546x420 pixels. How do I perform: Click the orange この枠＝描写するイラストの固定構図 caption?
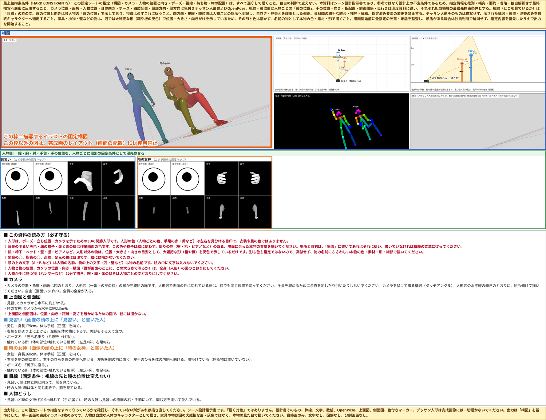(x=45, y=137)
